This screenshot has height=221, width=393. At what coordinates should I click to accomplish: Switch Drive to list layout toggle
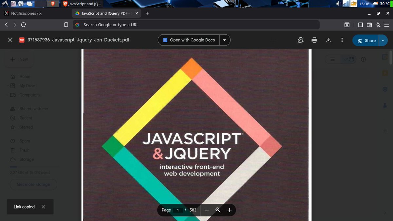(332, 59)
